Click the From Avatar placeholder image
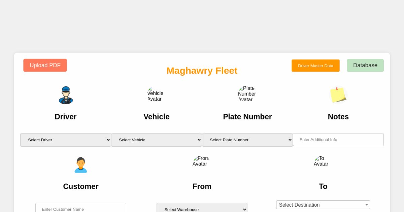This screenshot has height=212, width=404. pyautogui.click(x=201, y=161)
